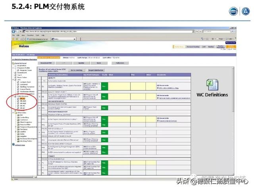Click in the browser address bar
The image size is (254, 190).
[x=107, y=31]
